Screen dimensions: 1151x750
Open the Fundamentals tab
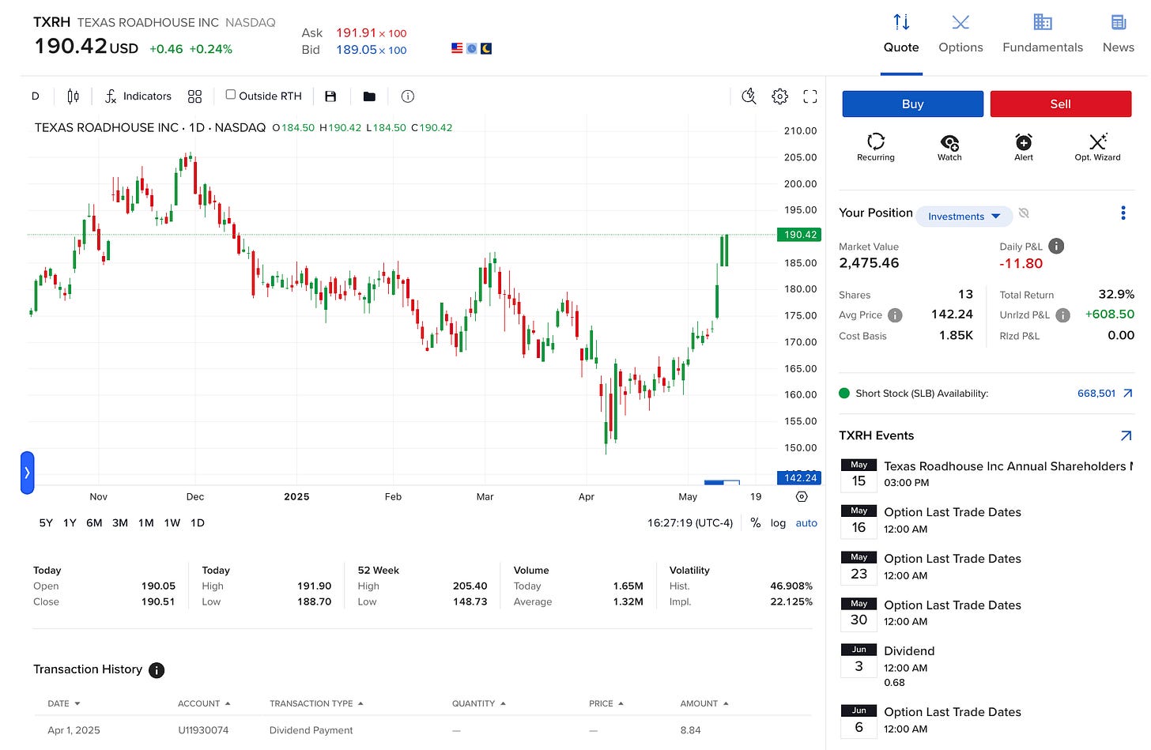1043,34
